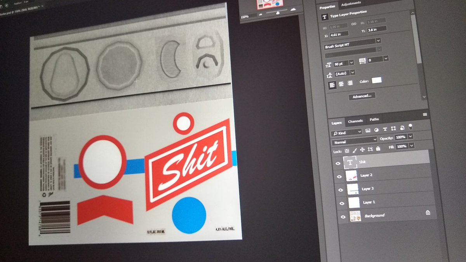This screenshot has width=466, height=262.
Task: Lock transparent pixels icon
Action: pos(347,151)
